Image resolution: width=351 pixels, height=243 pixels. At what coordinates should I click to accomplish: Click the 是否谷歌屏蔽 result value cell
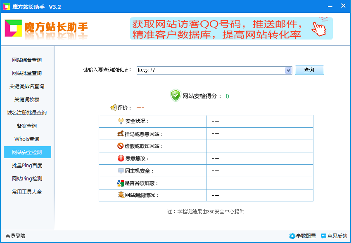coord(260,183)
